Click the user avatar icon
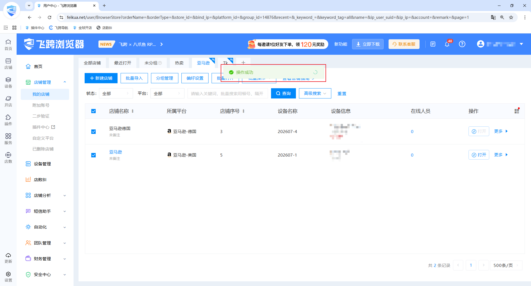 (481, 44)
